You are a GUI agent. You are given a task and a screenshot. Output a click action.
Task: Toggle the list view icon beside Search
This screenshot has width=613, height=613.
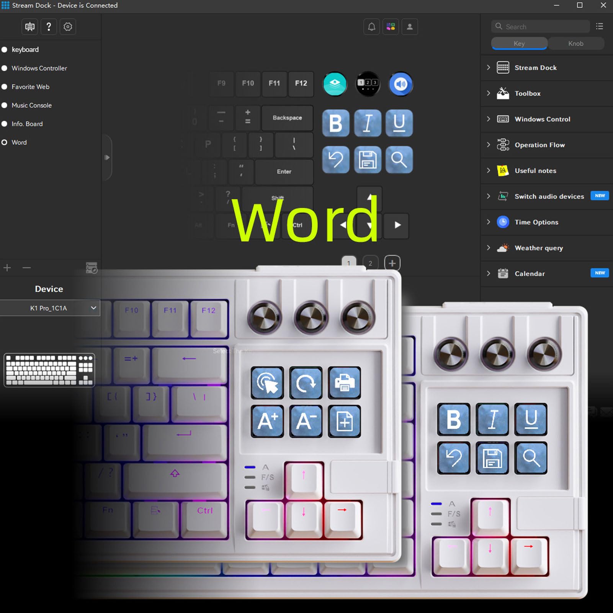click(600, 26)
